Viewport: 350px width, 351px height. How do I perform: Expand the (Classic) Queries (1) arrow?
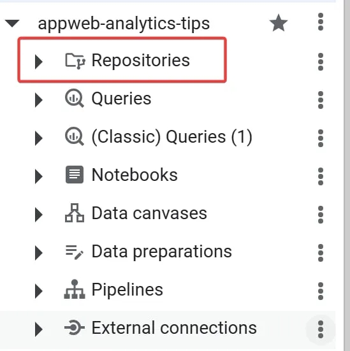point(39,138)
